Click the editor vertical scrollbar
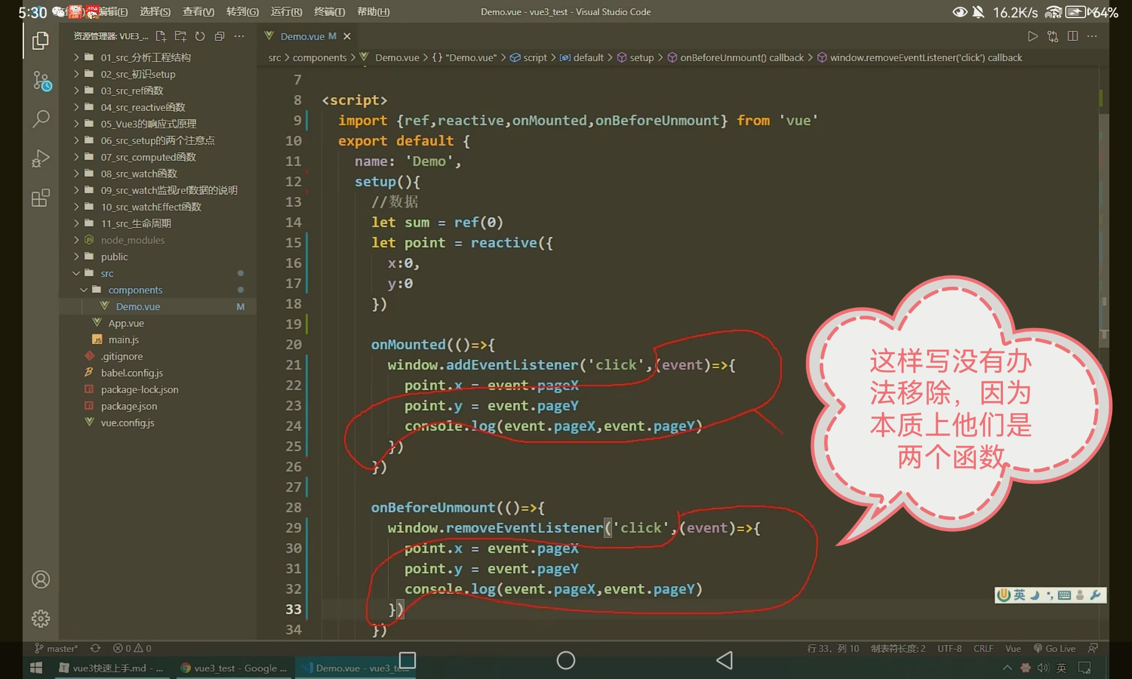The width and height of the screenshot is (1132, 679). tap(1104, 226)
